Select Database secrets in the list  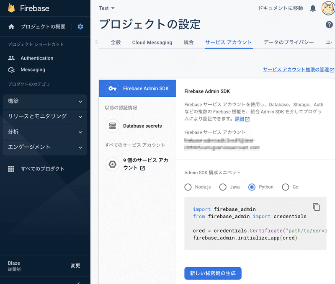(137, 126)
